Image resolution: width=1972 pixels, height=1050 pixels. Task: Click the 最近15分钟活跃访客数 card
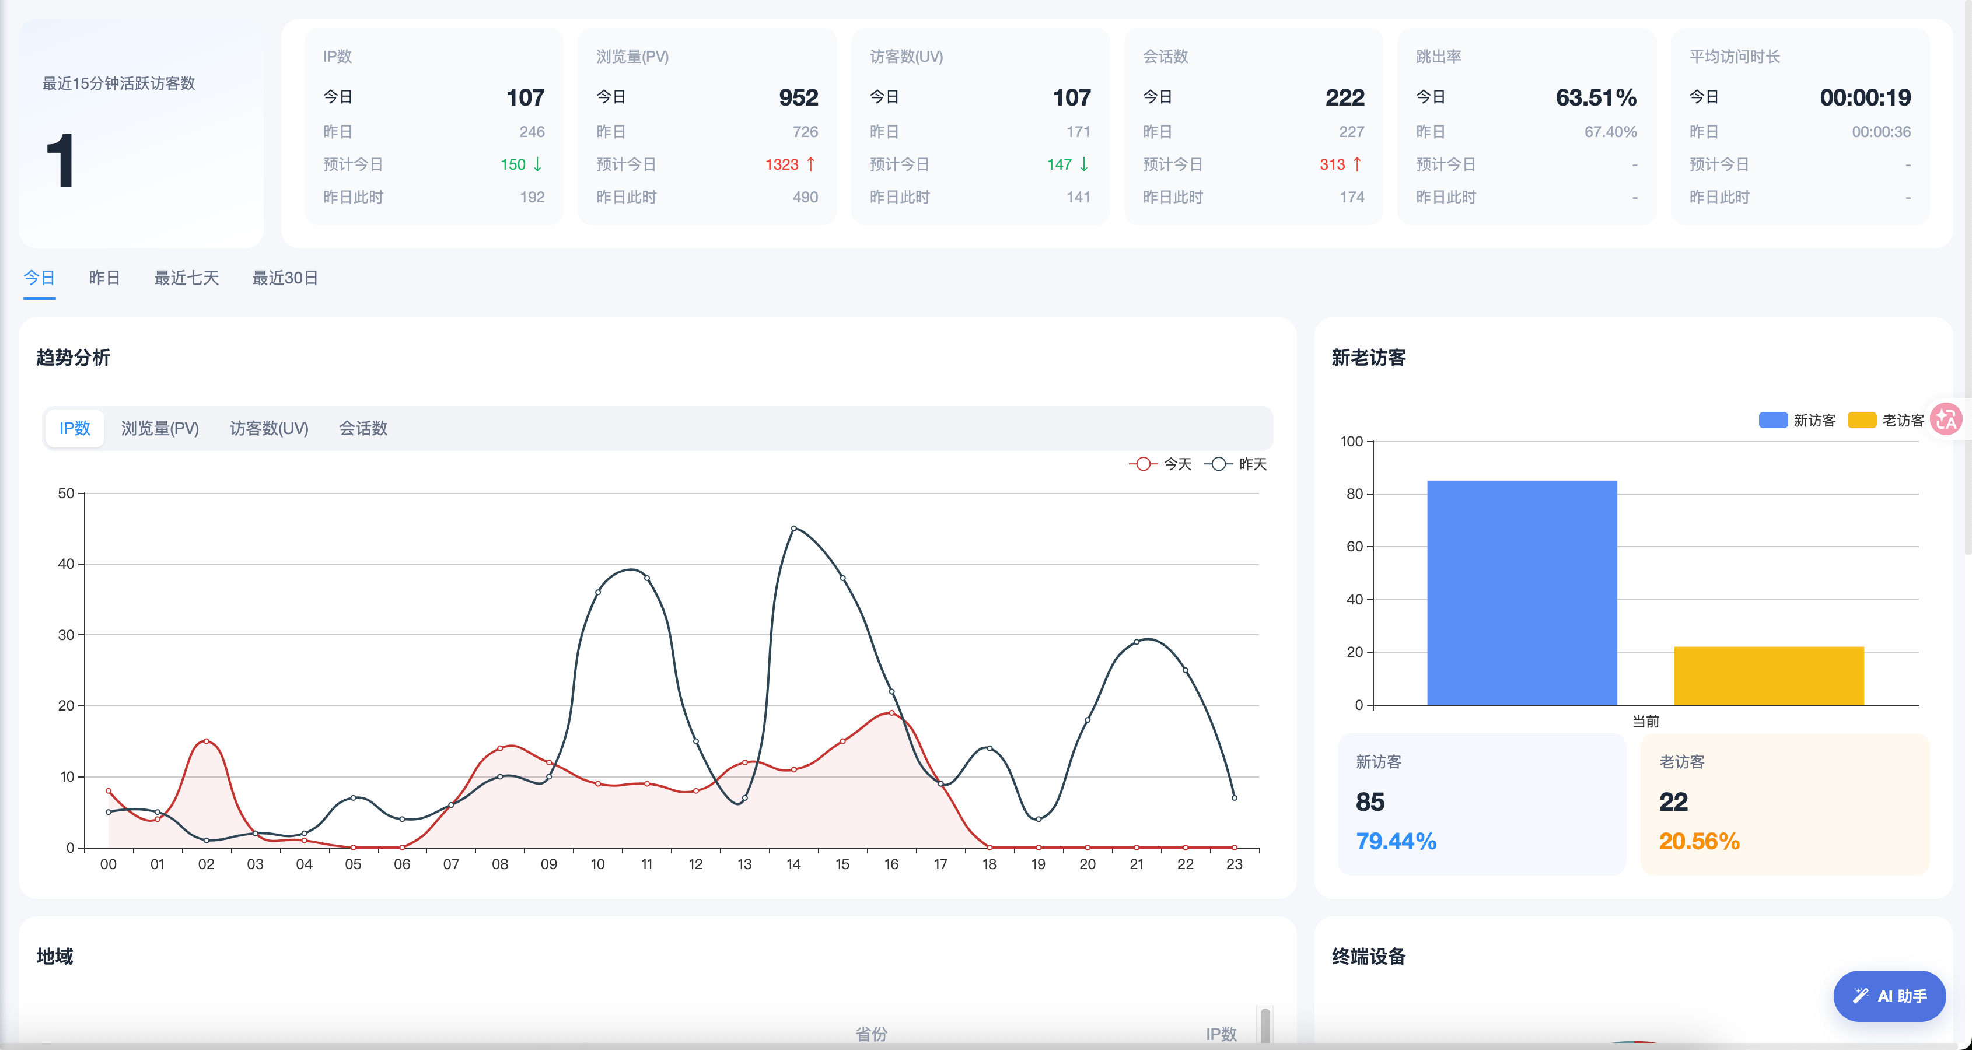pos(141,133)
